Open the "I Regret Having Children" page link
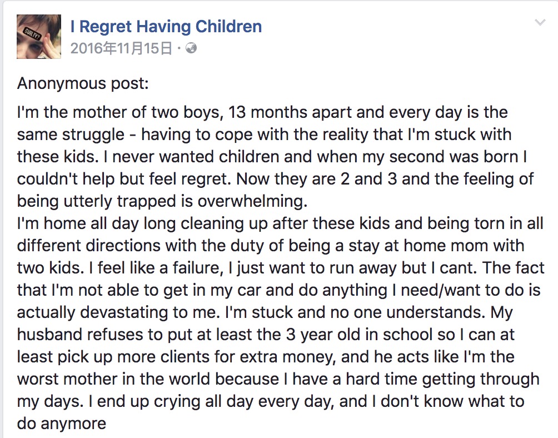This screenshot has height=438, width=558. (166, 26)
